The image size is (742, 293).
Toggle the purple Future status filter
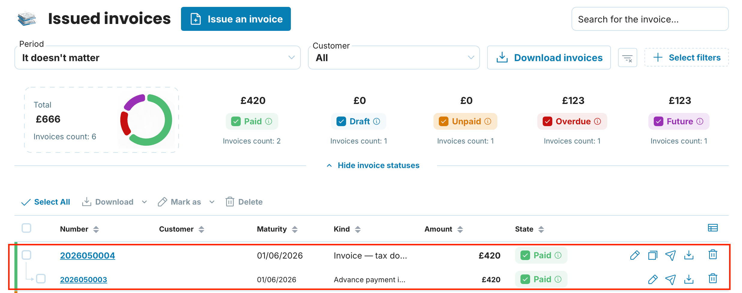pos(679,121)
